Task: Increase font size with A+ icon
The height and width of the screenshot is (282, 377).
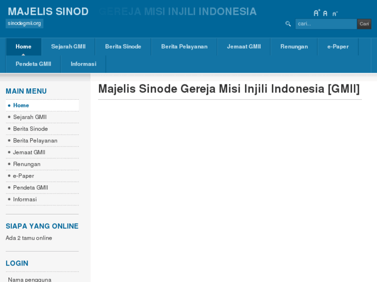Action: click(x=317, y=13)
